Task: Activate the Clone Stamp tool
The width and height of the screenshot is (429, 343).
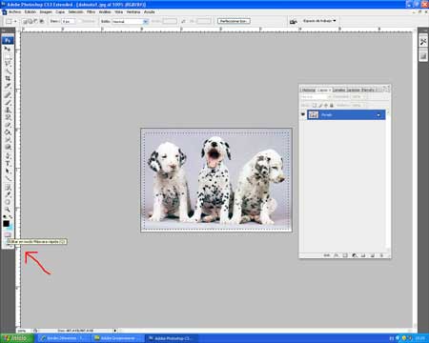Action: pos(8,110)
